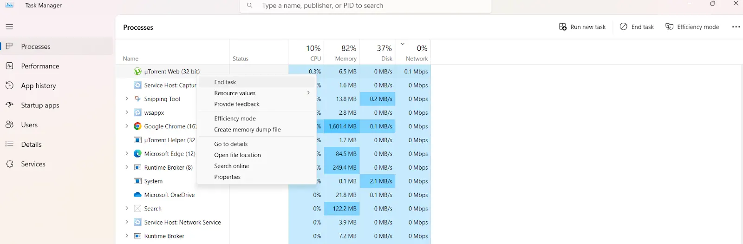This screenshot has width=743, height=244.
Task: Open the Resource values submenu arrow
Action: [x=308, y=93]
